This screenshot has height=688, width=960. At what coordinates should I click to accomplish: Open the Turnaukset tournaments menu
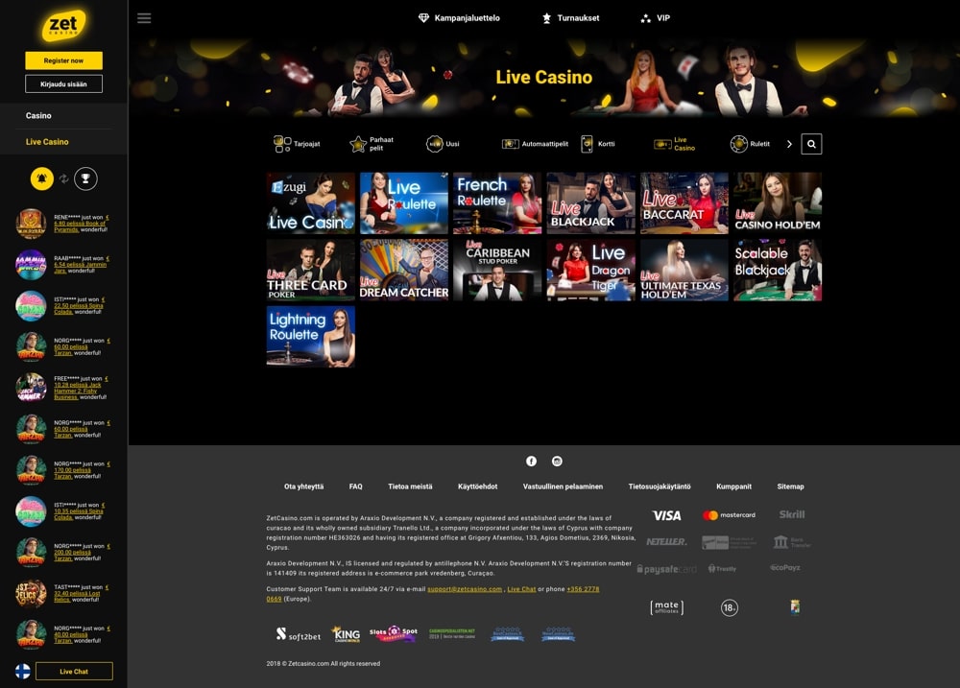pyautogui.click(x=570, y=18)
